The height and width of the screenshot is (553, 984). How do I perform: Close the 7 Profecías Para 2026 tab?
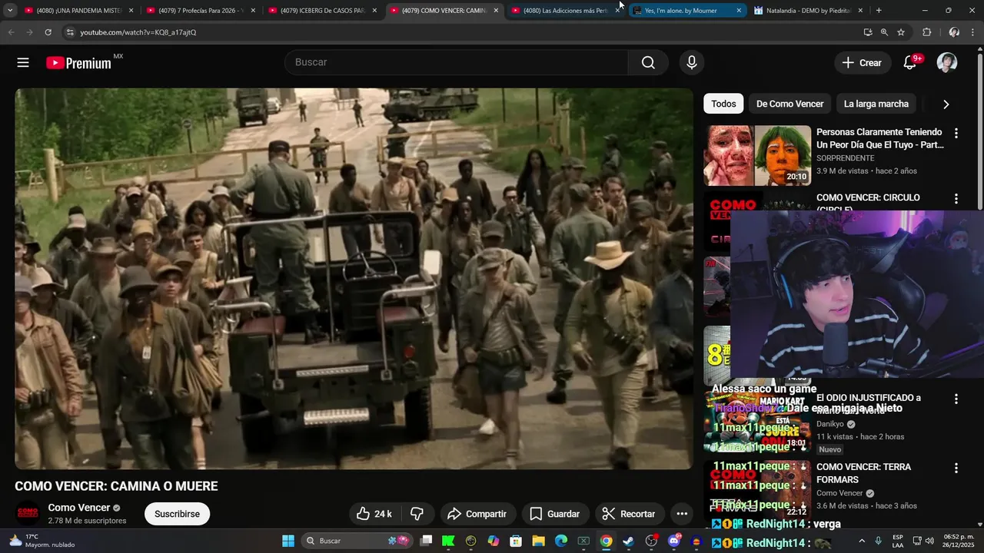tap(253, 11)
